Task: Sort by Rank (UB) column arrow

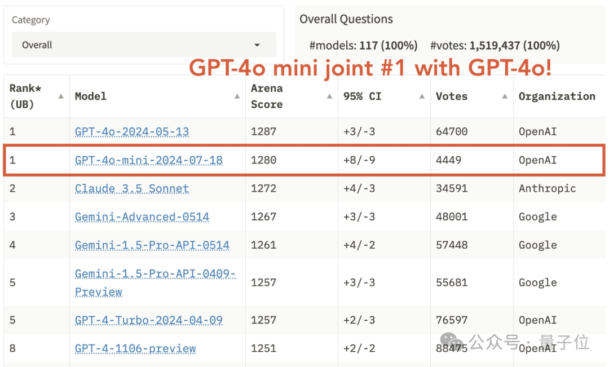Action: pos(61,96)
